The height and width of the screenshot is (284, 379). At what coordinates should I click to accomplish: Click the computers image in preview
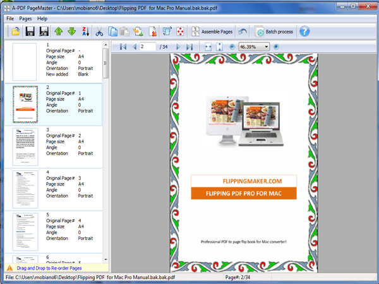click(244, 121)
